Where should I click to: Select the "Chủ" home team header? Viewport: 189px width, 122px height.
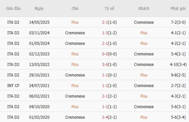[x=75, y=8]
